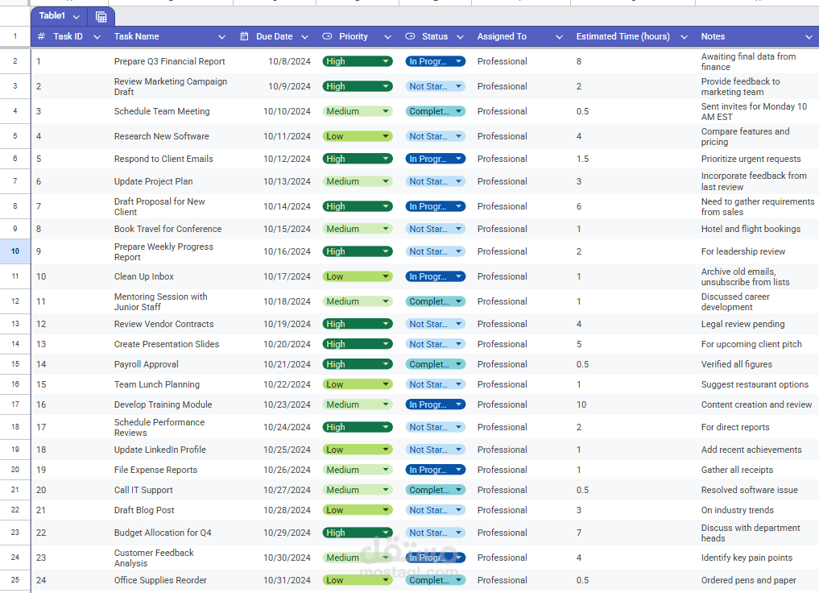
Task: Open priority chip for Book Travel for Conference
Action: click(x=358, y=229)
